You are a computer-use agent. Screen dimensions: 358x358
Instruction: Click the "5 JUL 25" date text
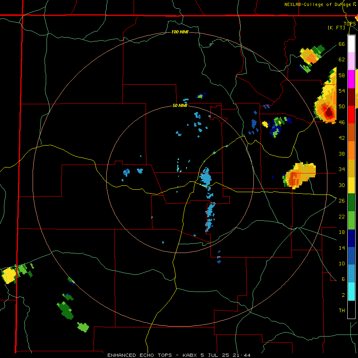tap(216, 355)
